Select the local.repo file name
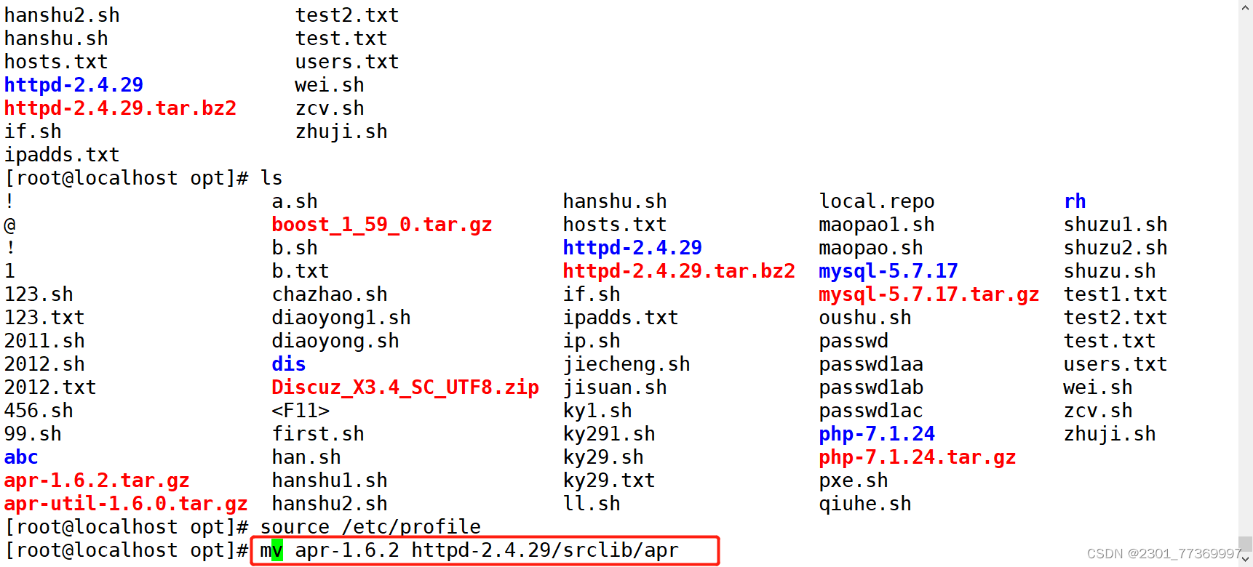The height and width of the screenshot is (567, 1253). 877,201
